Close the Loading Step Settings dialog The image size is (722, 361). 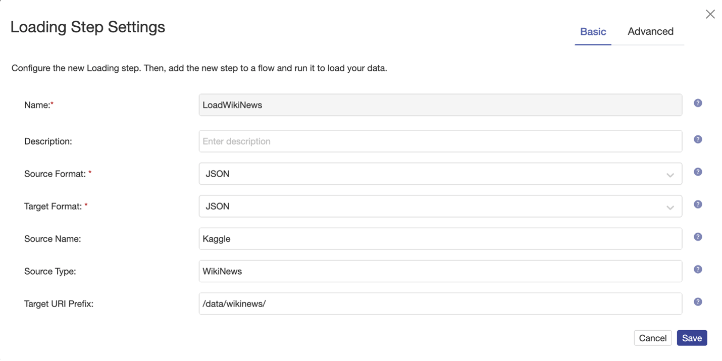click(710, 14)
